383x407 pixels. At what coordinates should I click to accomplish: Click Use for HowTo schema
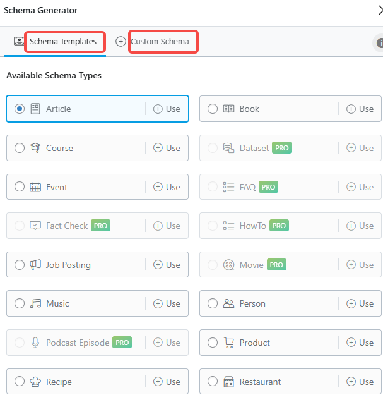[x=360, y=226]
